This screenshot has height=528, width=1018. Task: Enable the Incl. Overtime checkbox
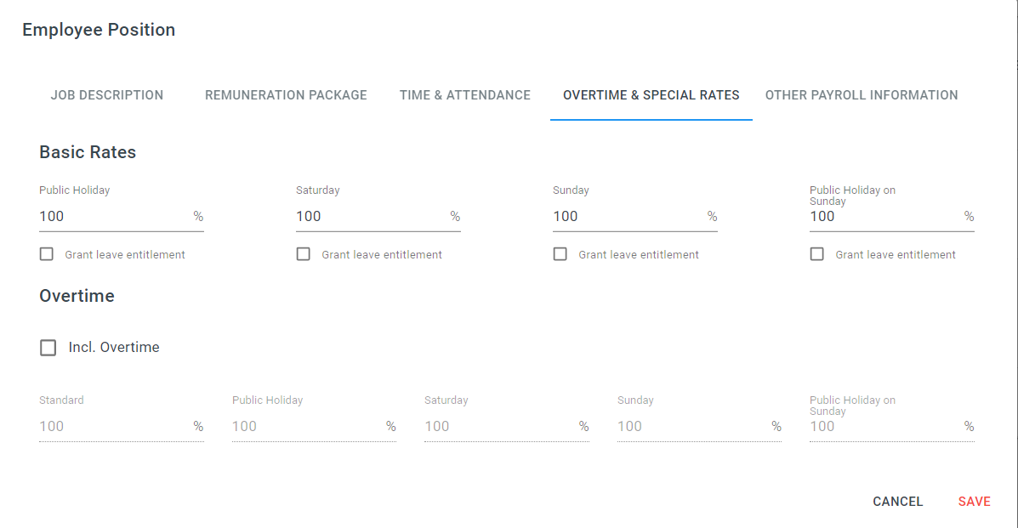(x=48, y=348)
